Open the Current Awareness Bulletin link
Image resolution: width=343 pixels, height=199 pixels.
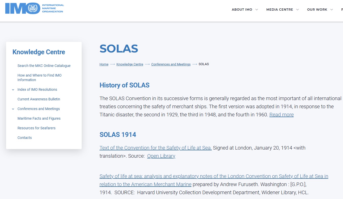pyautogui.click(x=39, y=99)
